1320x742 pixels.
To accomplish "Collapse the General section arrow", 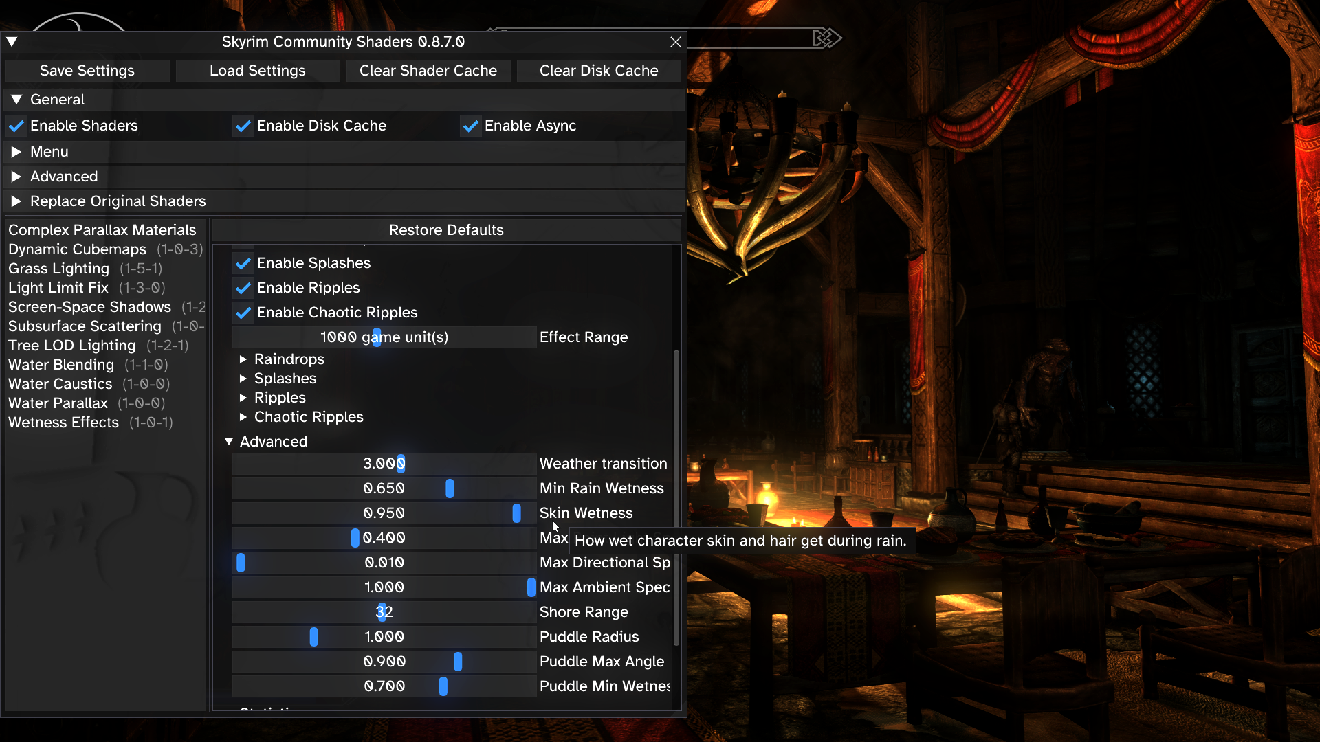I will click(x=16, y=100).
